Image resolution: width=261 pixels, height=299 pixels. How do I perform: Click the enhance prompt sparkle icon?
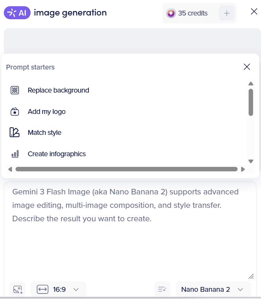(x=162, y=289)
